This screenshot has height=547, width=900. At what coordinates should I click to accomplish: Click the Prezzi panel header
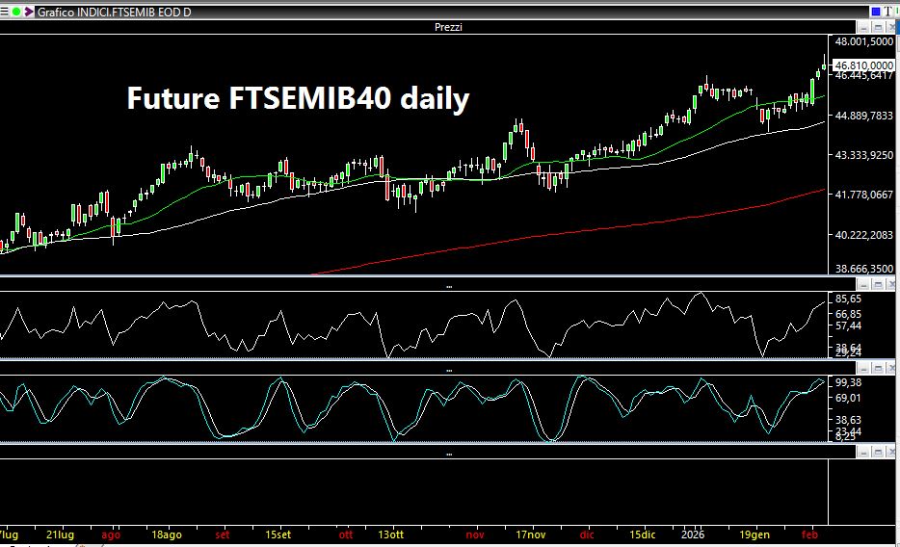click(x=449, y=27)
